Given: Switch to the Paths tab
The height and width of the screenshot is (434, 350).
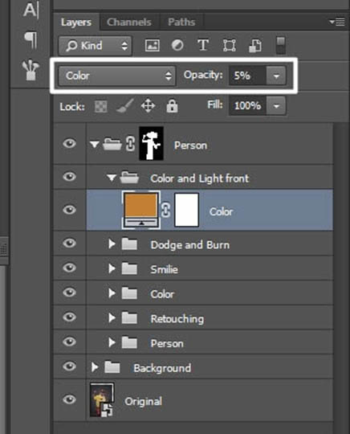Looking at the screenshot, I should pyautogui.click(x=181, y=23).
